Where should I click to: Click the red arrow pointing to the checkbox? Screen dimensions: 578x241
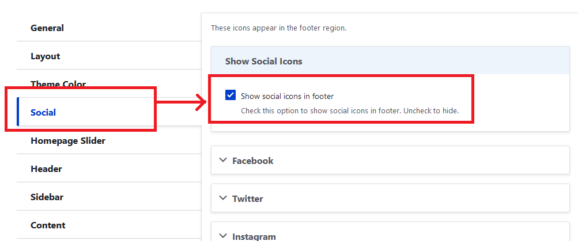pyautogui.click(x=182, y=103)
